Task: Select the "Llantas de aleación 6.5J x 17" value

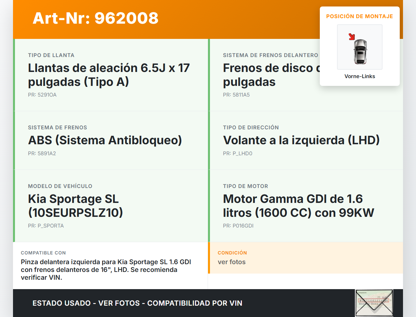Action: click(x=109, y=75)
